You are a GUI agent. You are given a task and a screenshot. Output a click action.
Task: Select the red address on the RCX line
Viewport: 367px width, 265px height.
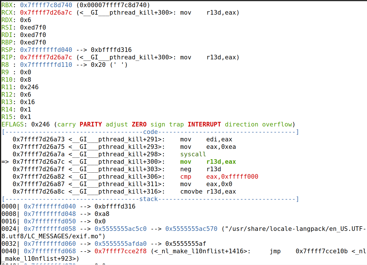46,13
